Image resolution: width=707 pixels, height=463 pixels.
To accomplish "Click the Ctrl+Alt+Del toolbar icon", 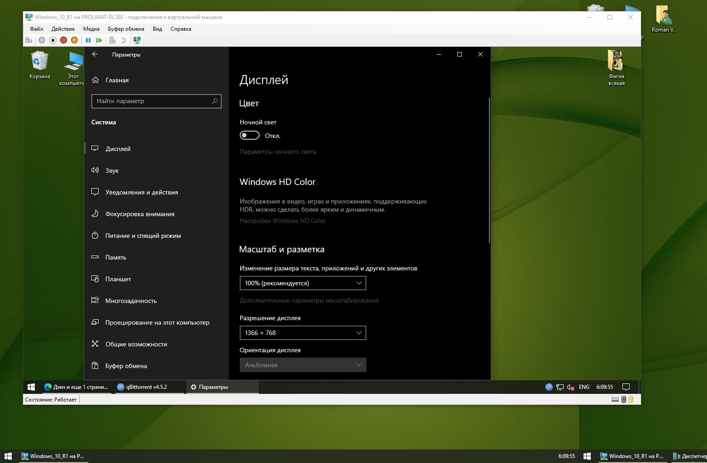I will 29,40.
